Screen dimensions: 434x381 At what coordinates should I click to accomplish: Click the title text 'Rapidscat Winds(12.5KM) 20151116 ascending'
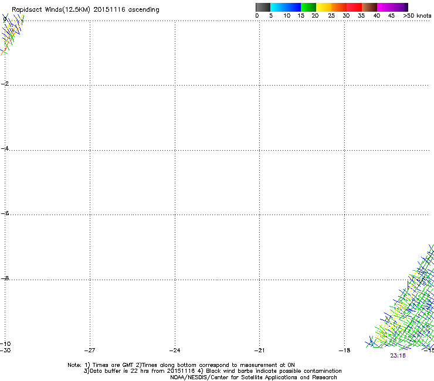tap(85, 10)
